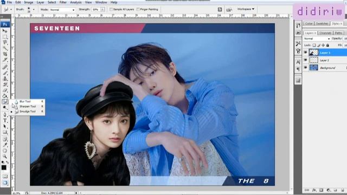This screenshot has height=195, width=347.
Task: Toggle lock transparent pixels
Action: coord(314,45)
